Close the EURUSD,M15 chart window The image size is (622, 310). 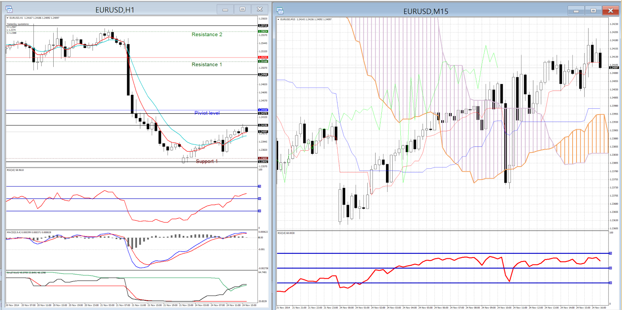coord(610,11)
